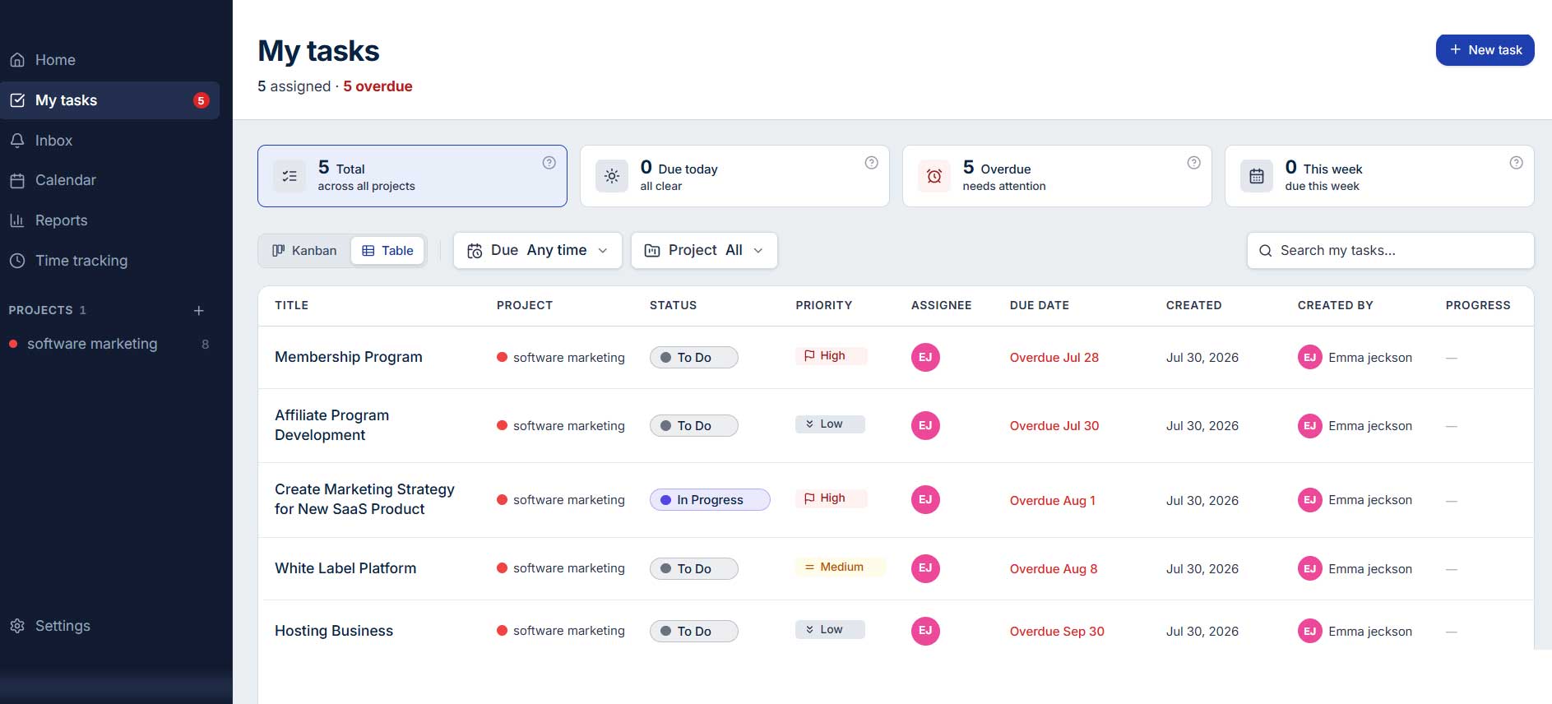
Task: Click the My tasks checkbox icon in sidebar
Action: click(17, 100)
